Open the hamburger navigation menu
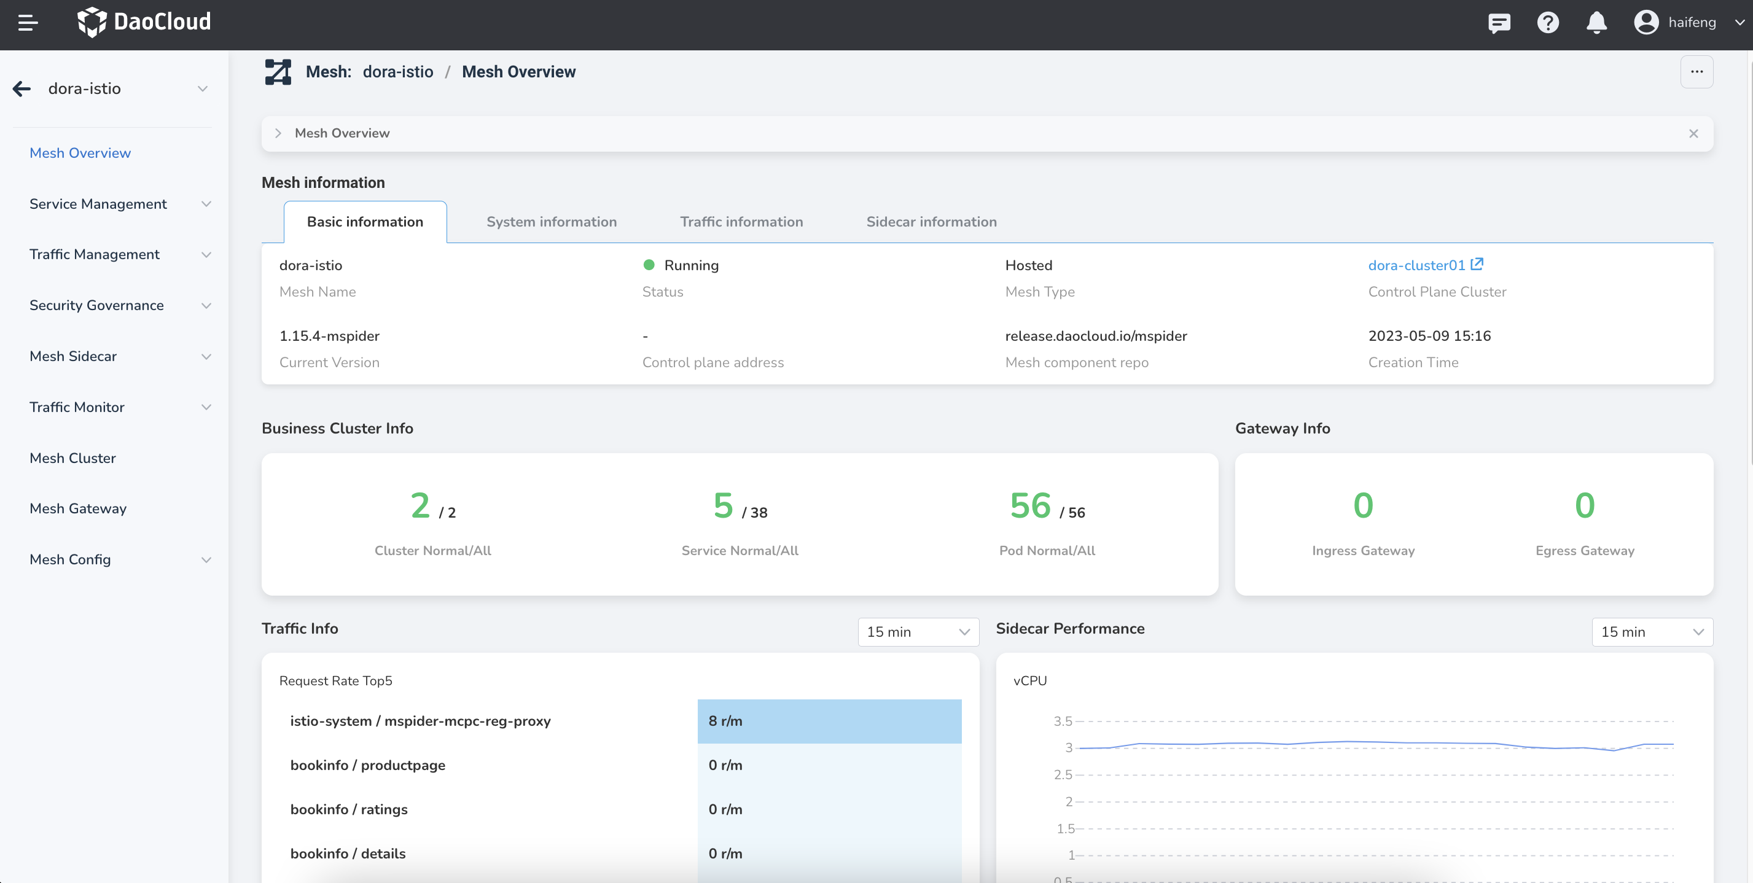 (x=28, y=23)
